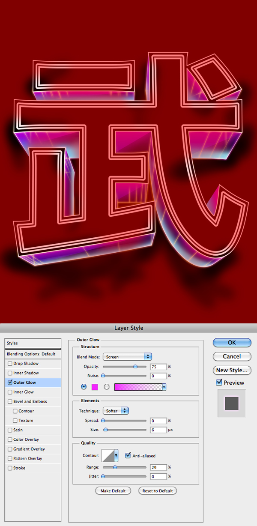Enable the Satin checkbox
Screen dimensions: 257x526
point(10,430)
